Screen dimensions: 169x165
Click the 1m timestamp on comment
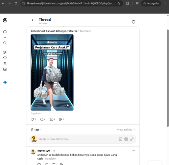point(53,151)
